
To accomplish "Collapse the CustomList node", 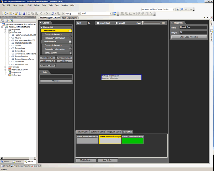I will pos(41,27).
